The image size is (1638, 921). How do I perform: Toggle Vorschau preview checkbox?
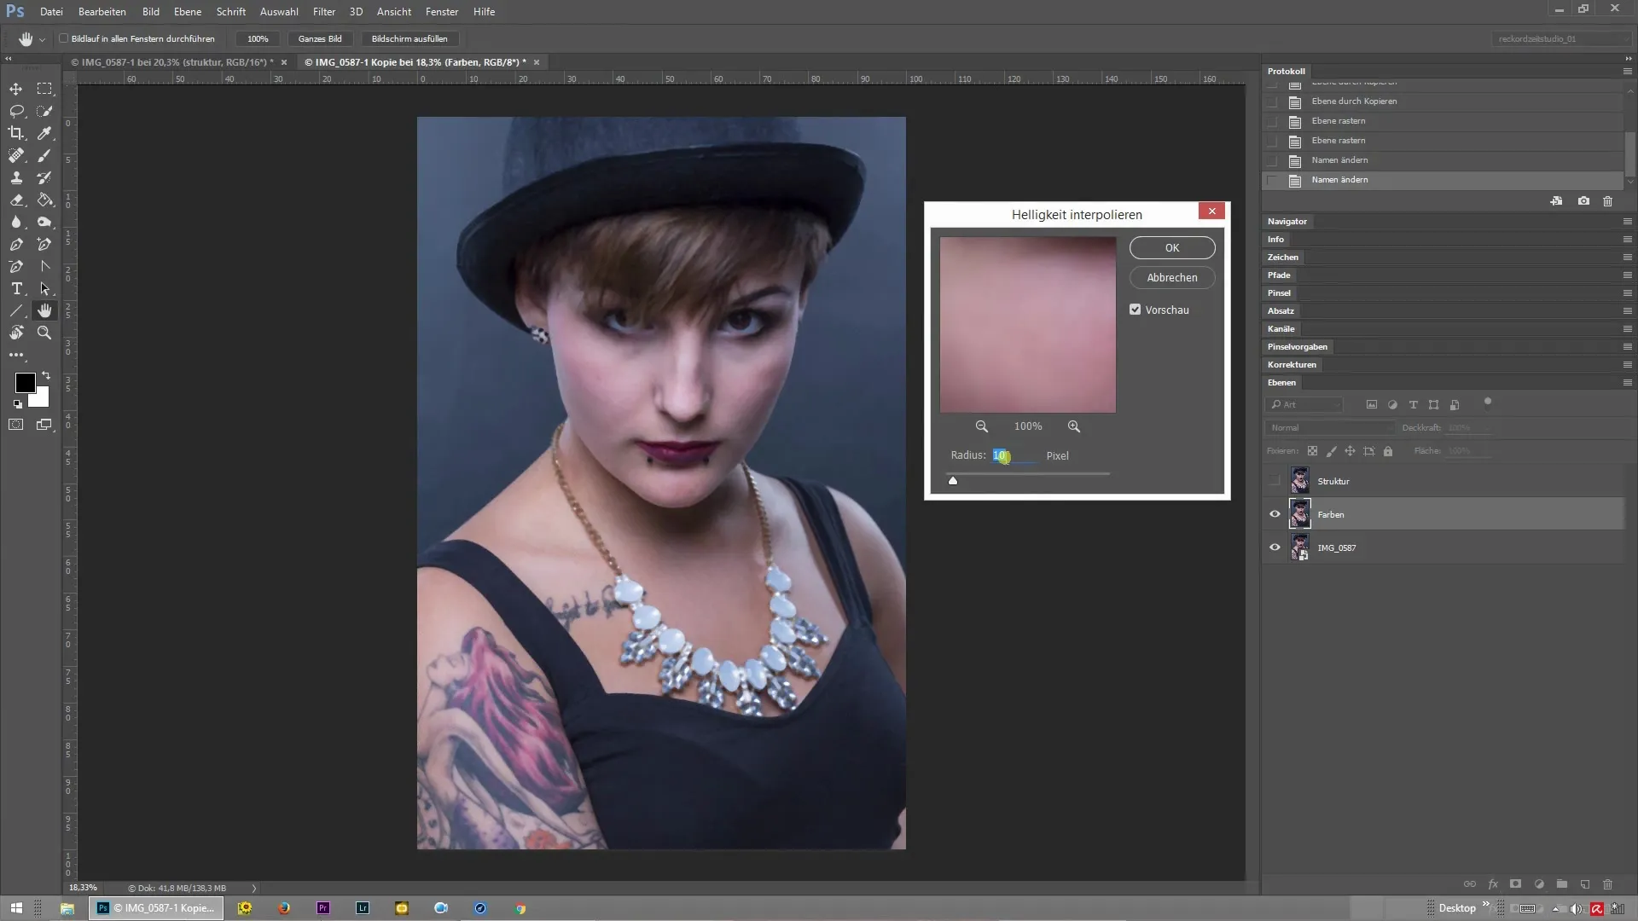[x=1136, y=310]
